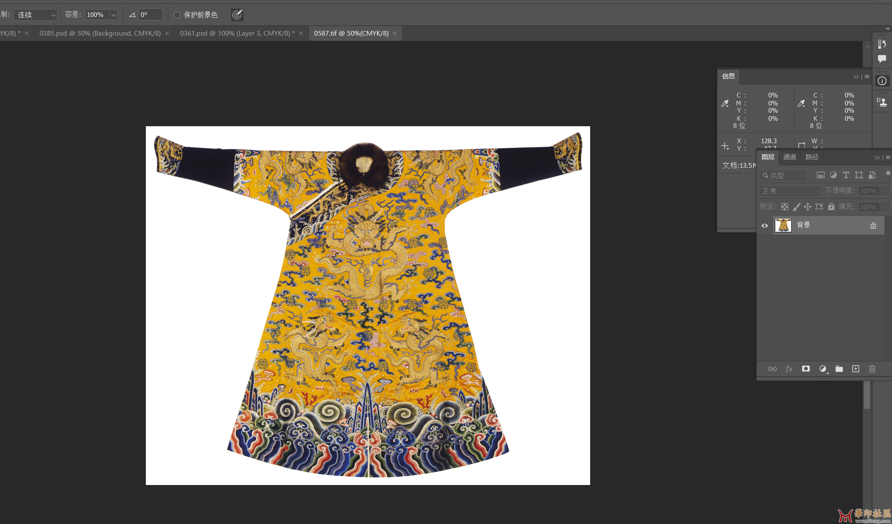
Task: Open the 不透明度 opacity dropdown arrow
Action: point(886,191)
